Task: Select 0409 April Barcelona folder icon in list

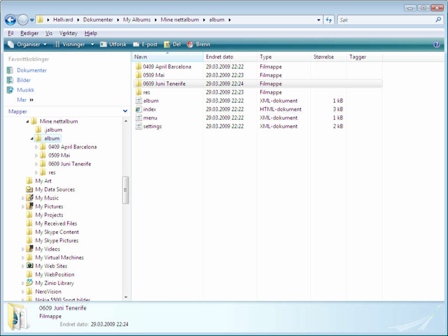Action: [x=139, y=67]
